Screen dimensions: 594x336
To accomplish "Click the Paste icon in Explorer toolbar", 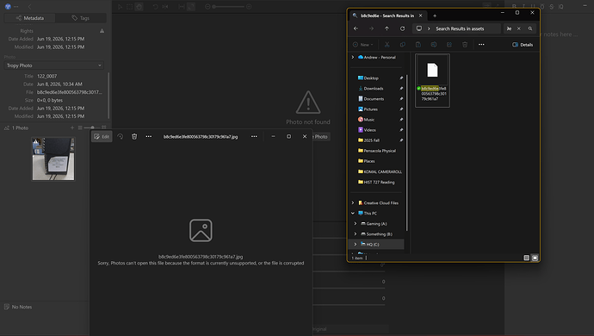I will click(x=418, y=45).
